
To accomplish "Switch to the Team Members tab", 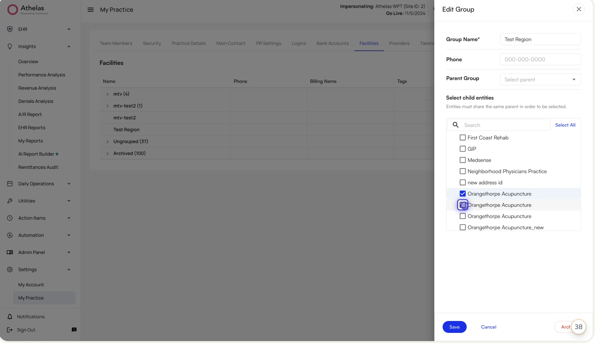I will tap(116, 43).
